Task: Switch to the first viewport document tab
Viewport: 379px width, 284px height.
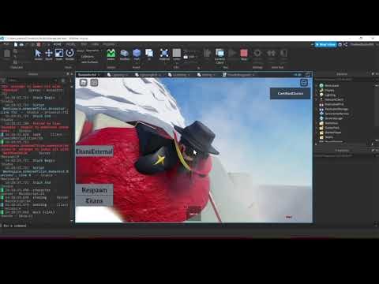Action: click(89, 75)
